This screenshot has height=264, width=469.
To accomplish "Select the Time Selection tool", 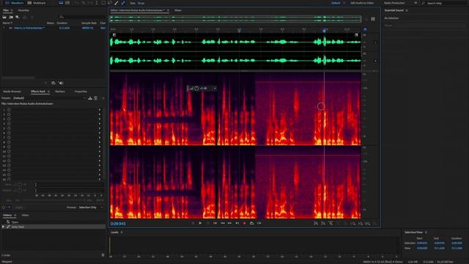I will (x=97, y=3).
